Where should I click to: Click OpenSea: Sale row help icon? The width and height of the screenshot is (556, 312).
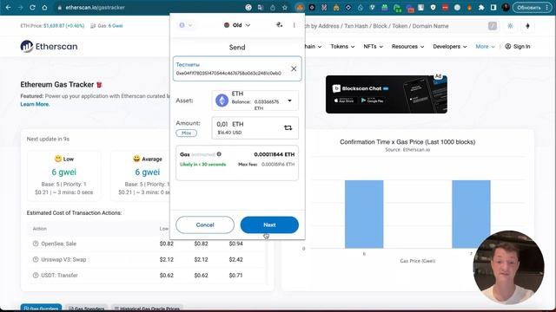click(36, 244)
